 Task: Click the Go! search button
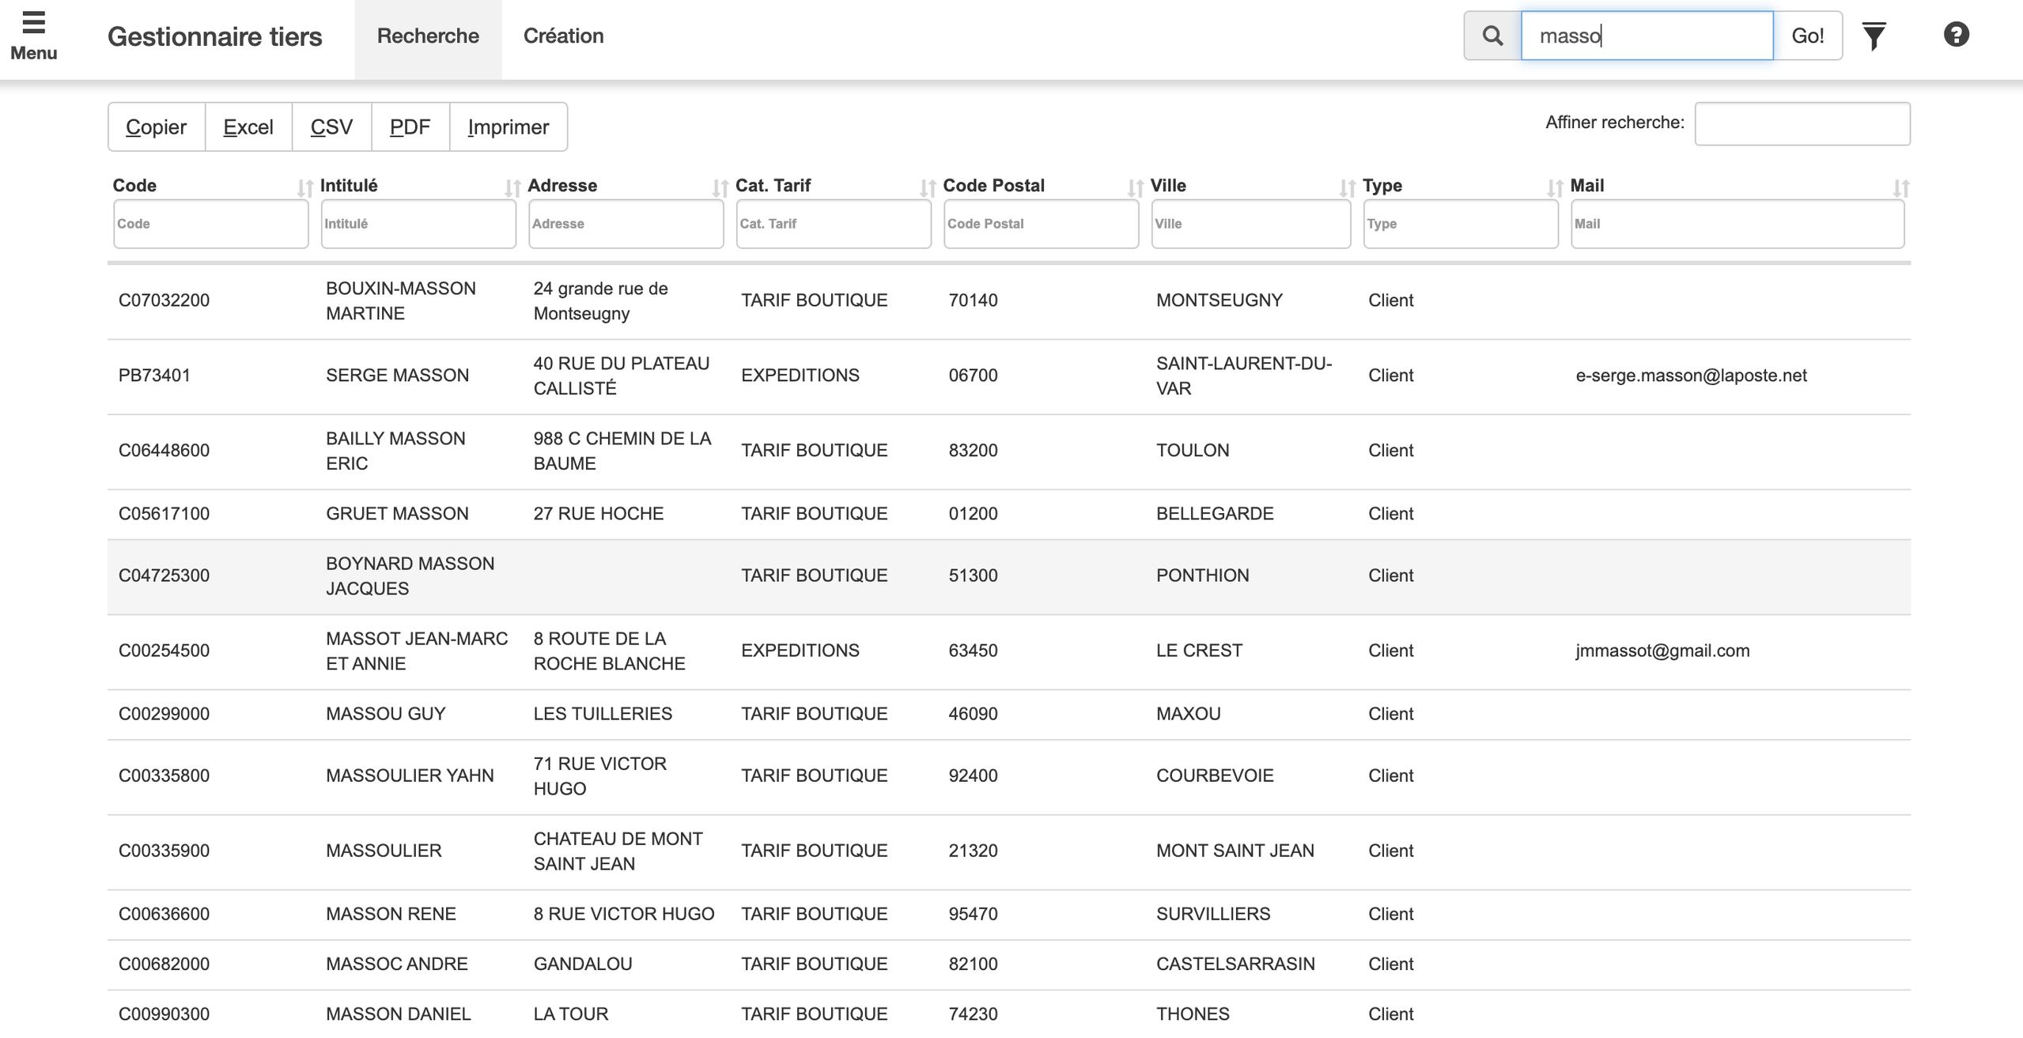click(x=1807, y=36)
